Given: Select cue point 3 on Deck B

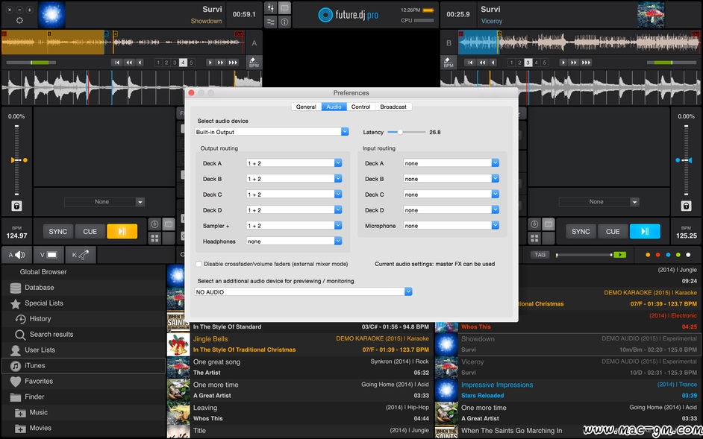Looking at the screenshot, I should pyautogui.click(x=528, y=63).
